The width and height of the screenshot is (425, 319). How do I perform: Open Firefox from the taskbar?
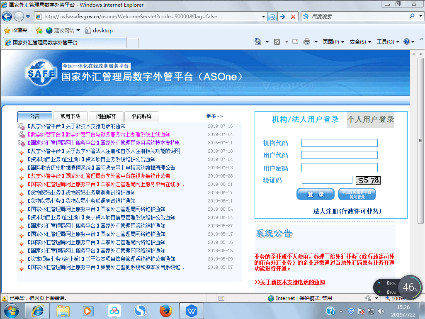pos(166,310)
